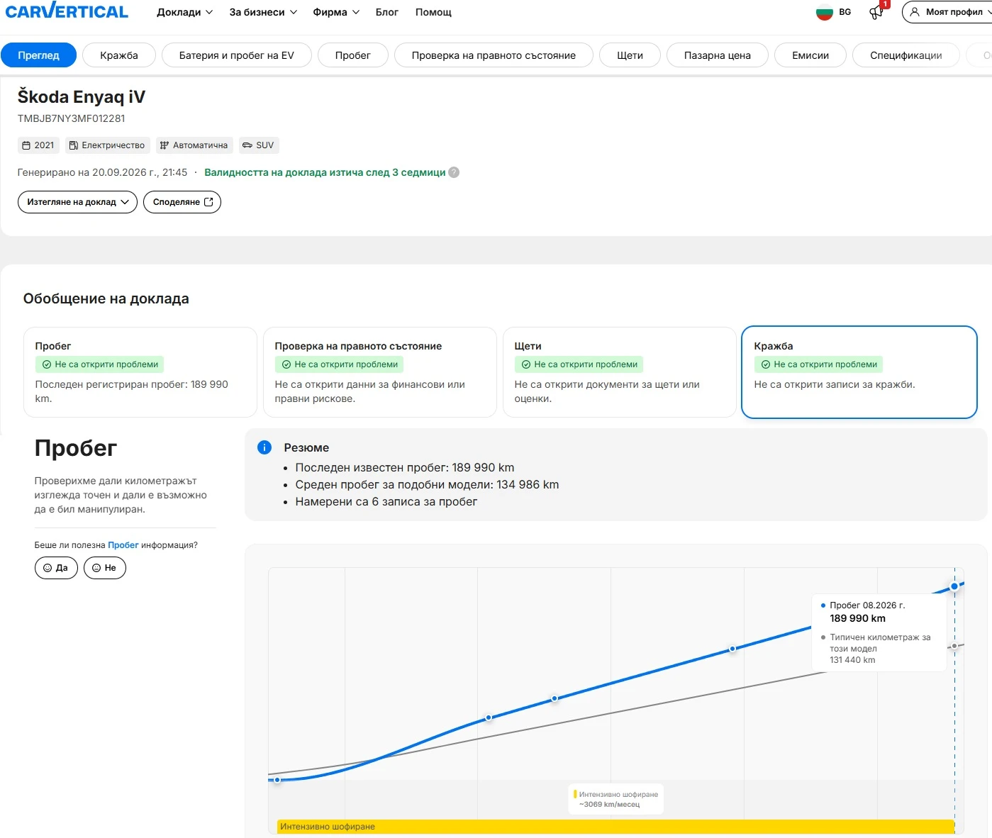The height and width of the screenshot is (838, 992).
Task: Click the calendar icon in the 2021 tag
Action: 26,145
